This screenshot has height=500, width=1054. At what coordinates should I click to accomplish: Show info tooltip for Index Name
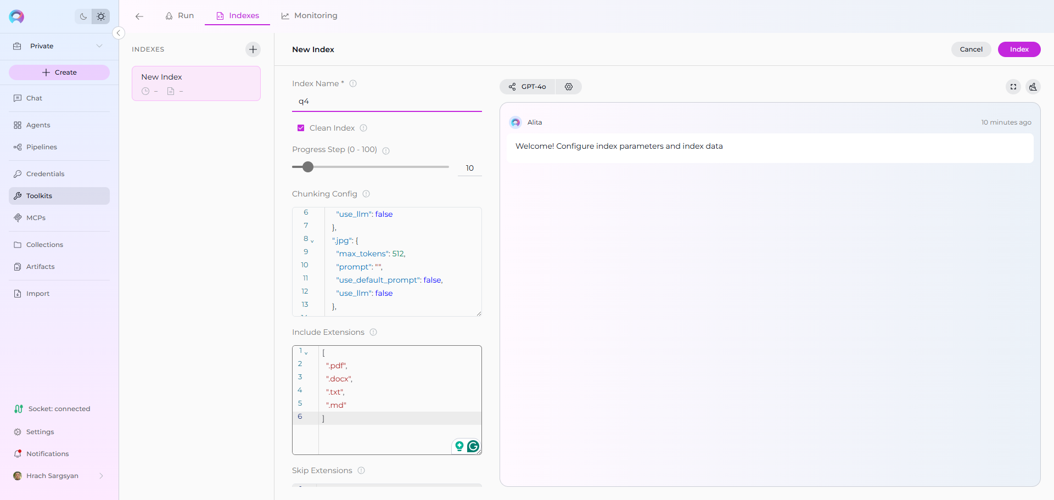tap(353, 84)
